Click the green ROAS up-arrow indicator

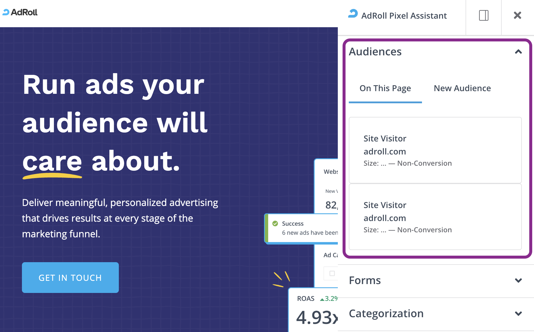(x=322, y=299)
